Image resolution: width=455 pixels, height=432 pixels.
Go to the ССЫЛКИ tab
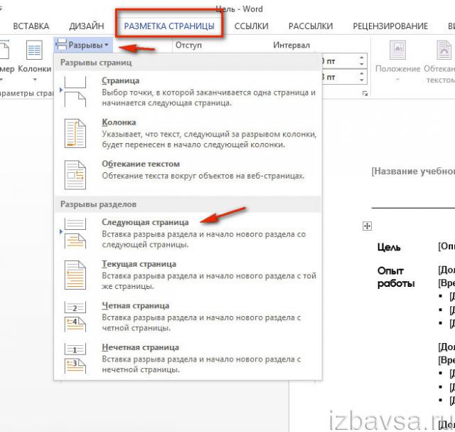click(x=252, y=26)
